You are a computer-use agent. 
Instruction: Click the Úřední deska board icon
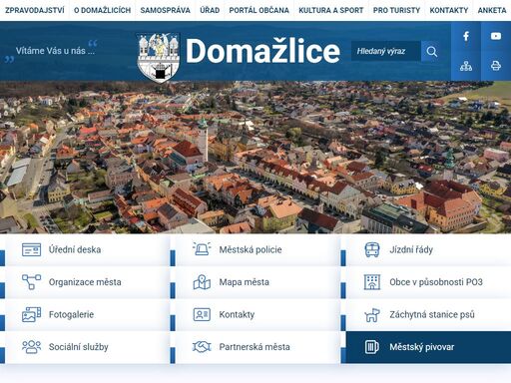tap(31, 249)
